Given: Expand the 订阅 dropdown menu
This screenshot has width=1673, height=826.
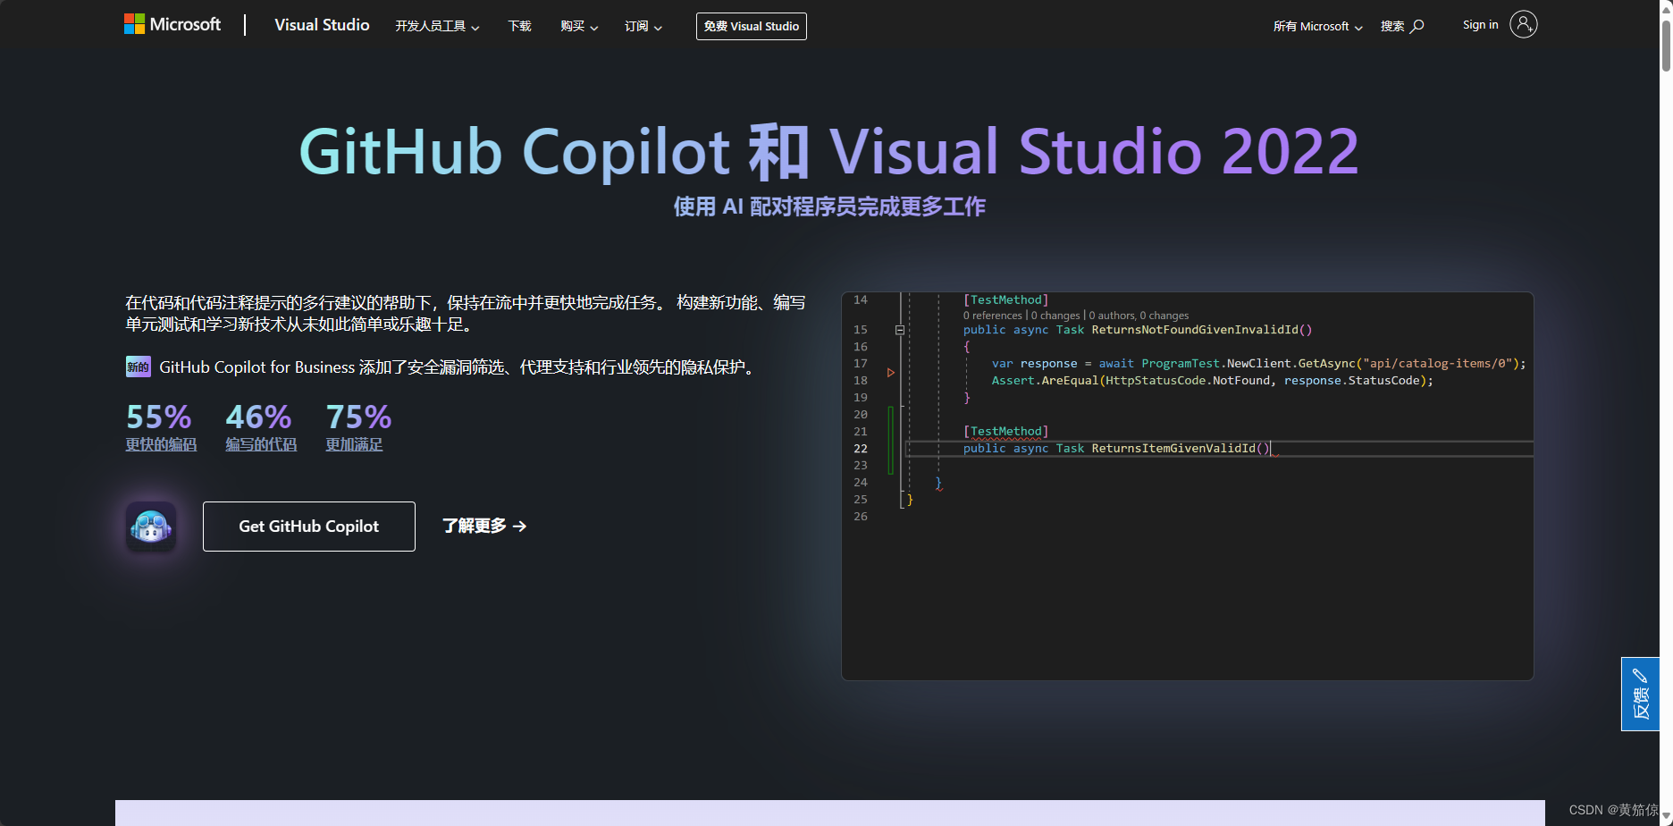Looking at the screenshot, I should pos(643,27).
